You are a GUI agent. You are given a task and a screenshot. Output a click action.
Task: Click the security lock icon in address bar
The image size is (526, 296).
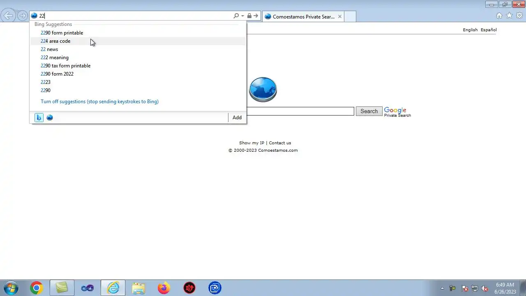point(249,16)
